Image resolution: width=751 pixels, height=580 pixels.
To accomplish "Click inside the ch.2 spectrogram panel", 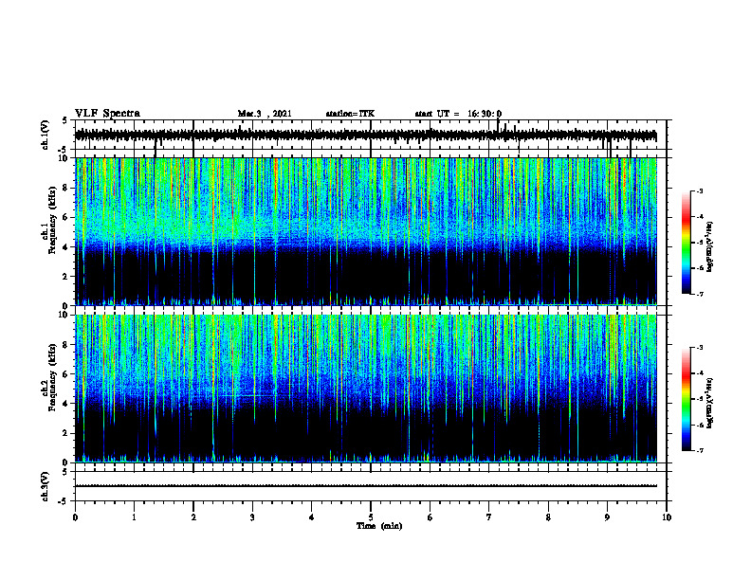I will tap(371, 389).
